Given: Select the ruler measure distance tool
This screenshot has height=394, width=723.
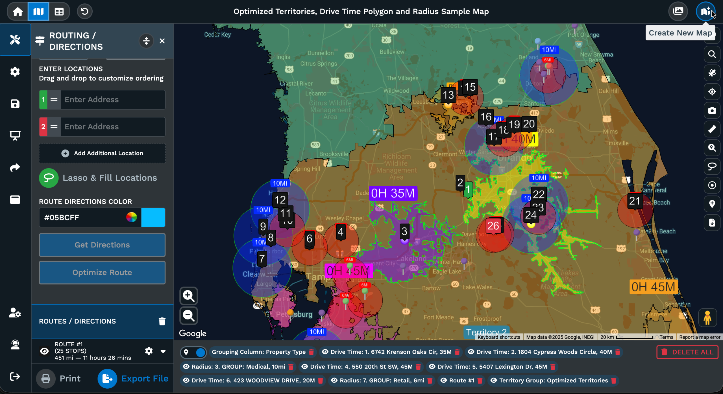Looking at the screenshot, I should click(x=712, y=129).
